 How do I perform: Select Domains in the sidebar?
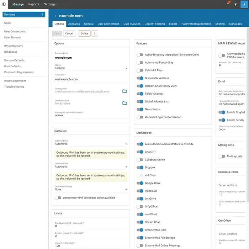[x=24, y=15]
